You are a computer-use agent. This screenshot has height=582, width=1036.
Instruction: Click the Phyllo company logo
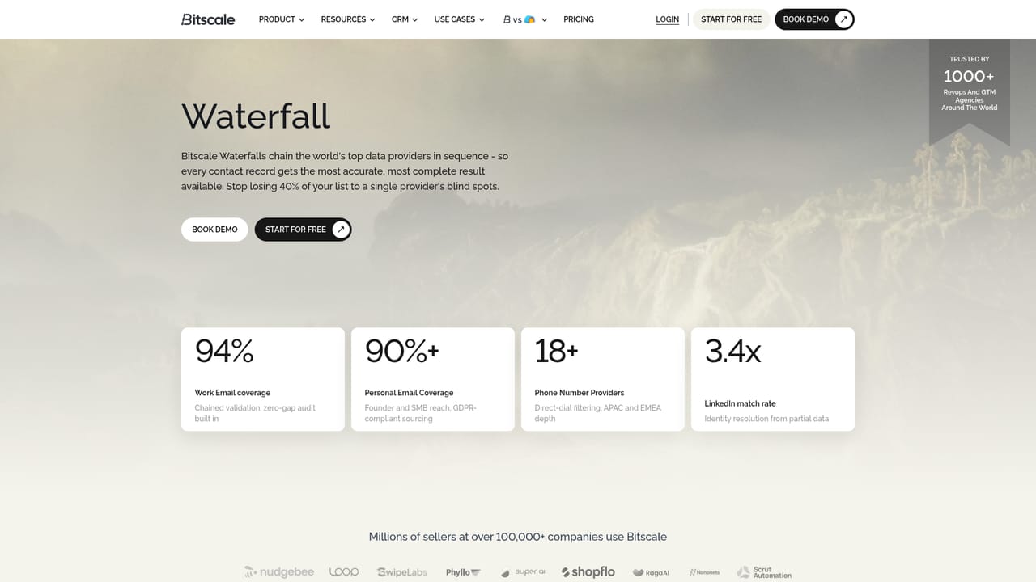point(464,572)
